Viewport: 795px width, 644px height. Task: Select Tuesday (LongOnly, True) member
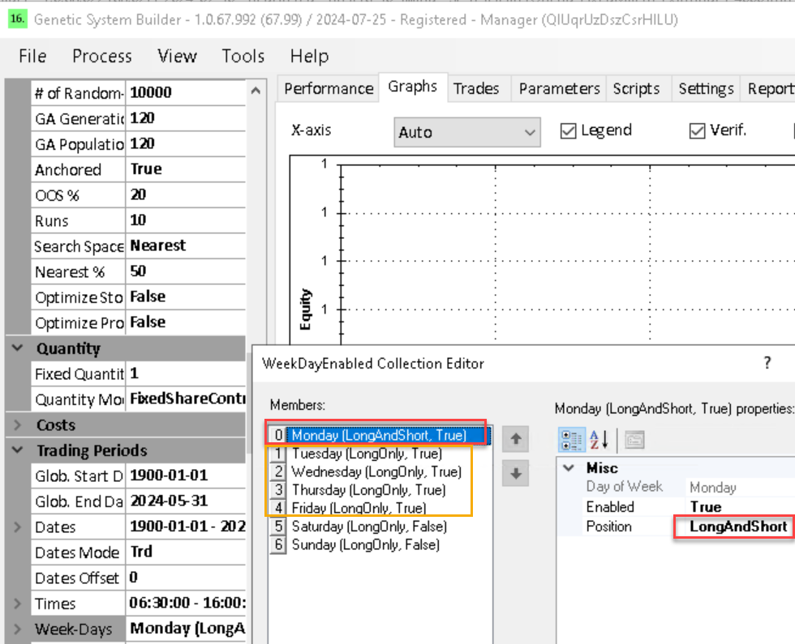[366, 454]
